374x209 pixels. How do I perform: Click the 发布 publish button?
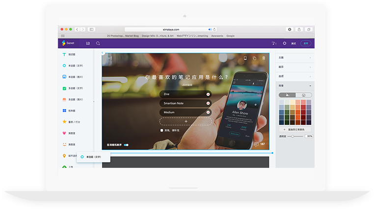tap(306, 43)
